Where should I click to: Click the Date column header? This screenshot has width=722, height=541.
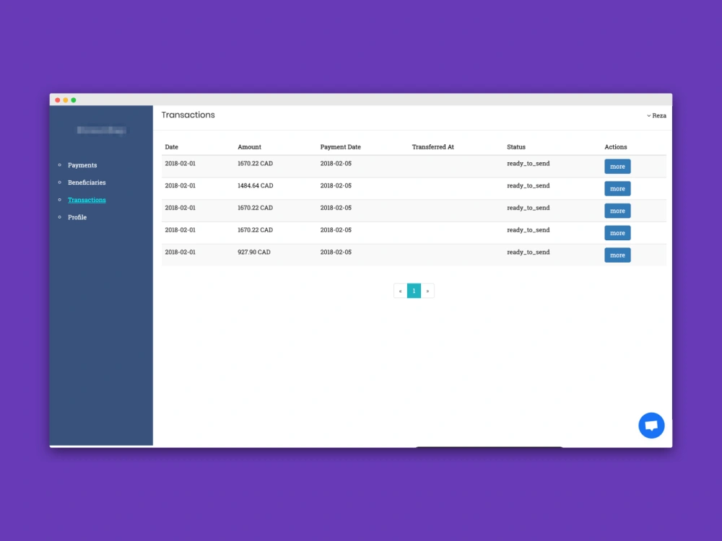point(171,146)
